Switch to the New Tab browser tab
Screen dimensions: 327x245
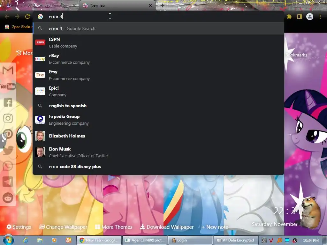[x=117, y=6]
